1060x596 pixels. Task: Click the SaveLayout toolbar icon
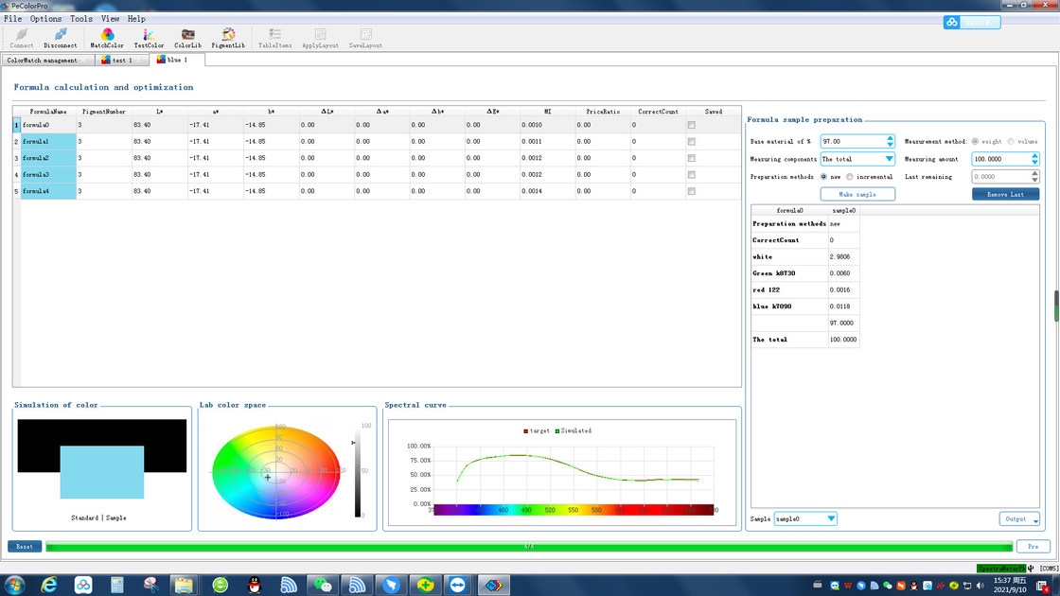click(x=365, y=38)
